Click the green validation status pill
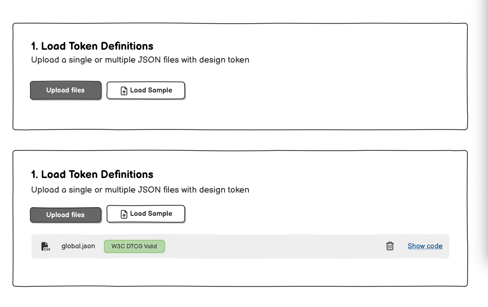This screenshot has width=488, height=307. [x=134, y=246]
